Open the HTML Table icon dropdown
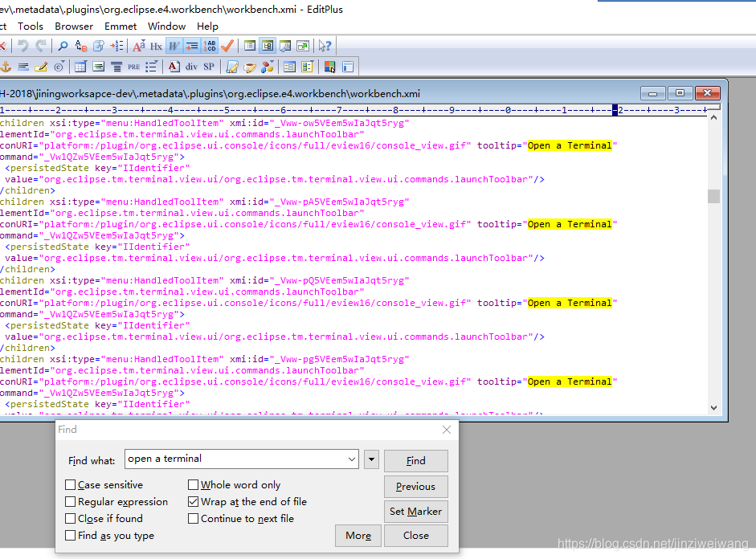 click(x=80, y=67)
